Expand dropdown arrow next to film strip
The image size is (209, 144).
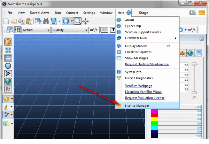pos(60,21)
